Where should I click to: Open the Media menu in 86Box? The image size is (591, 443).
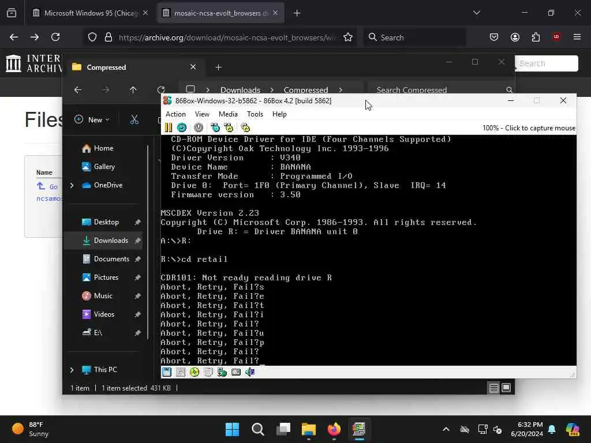point(228,114)
